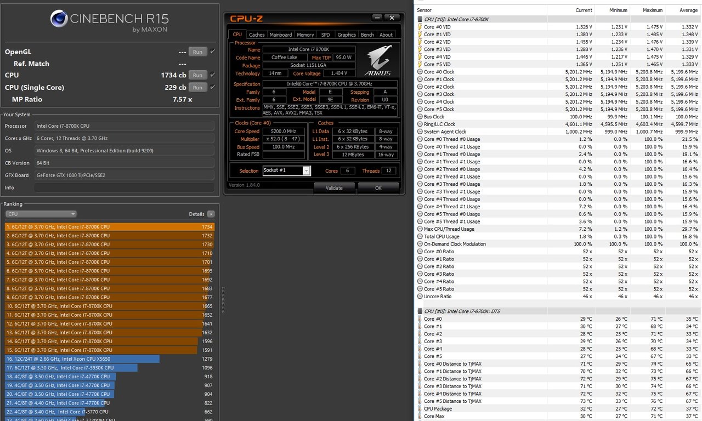This screenshot has width=702, height=421.
Task: Click the Current column header
Action: click(x=571, y=10)
